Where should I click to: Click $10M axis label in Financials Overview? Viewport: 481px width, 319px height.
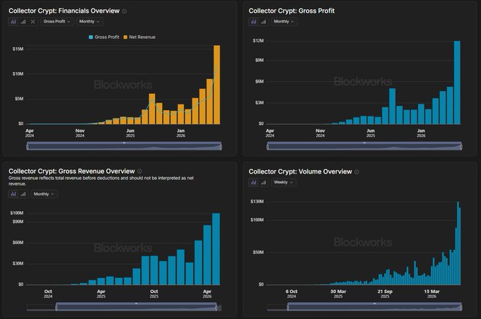(x=18, y=74)
